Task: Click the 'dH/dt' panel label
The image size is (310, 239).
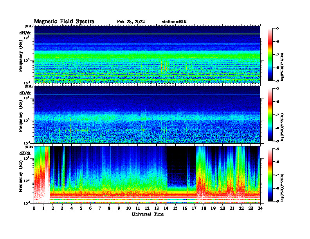Action: (25, 33)
